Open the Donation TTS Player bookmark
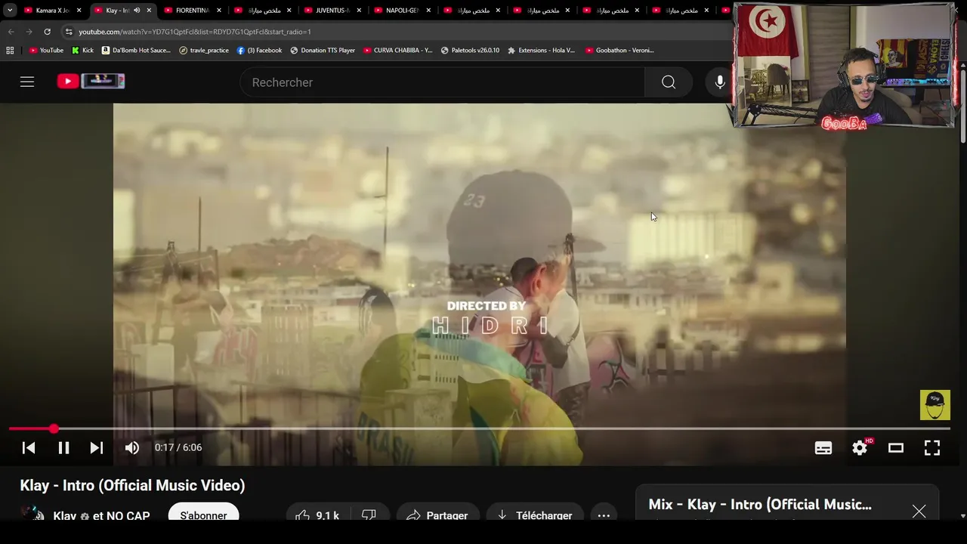Screen dimensions: 967x544 (323, 51)
